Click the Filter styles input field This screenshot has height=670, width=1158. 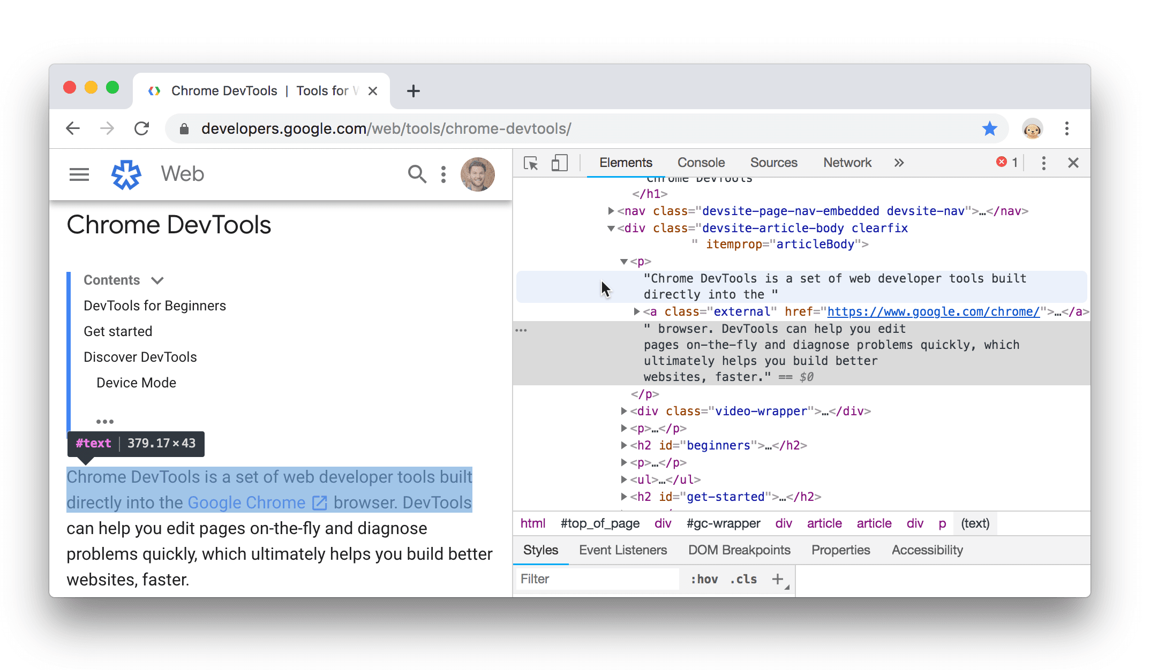[x=598, y=577]
